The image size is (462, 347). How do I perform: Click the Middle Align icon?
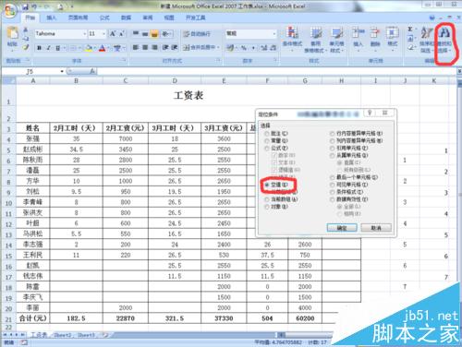click(145, 33)
